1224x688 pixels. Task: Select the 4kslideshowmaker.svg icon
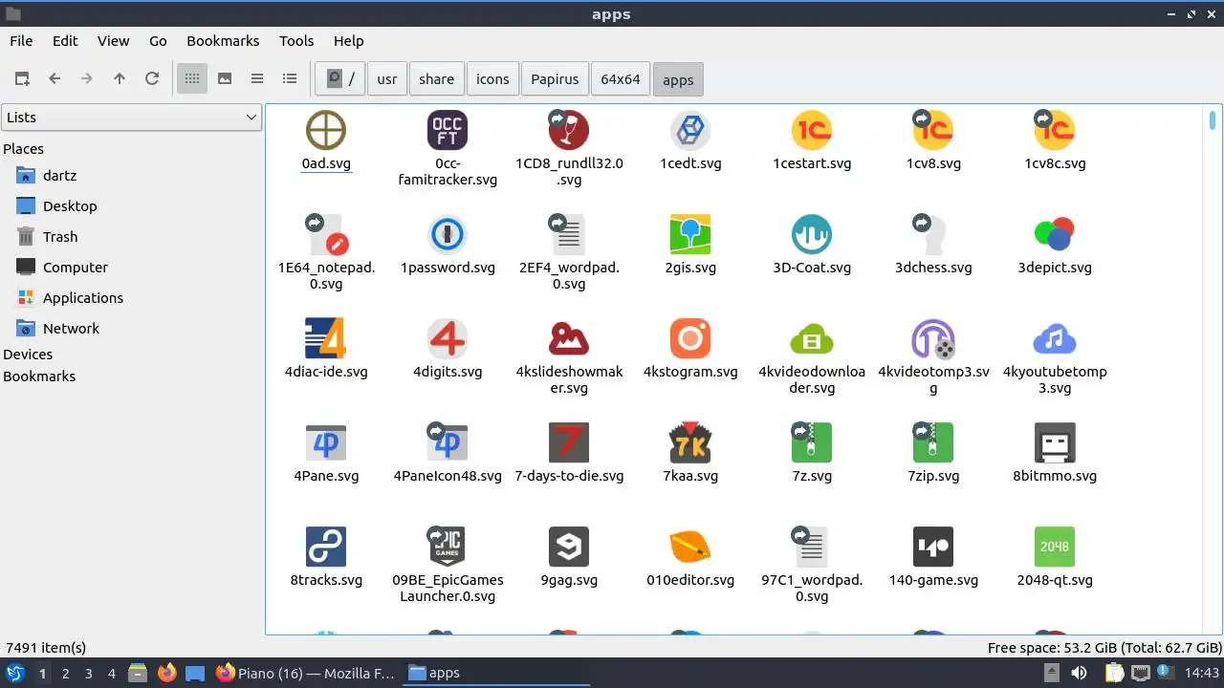click(x=569, y=338)
